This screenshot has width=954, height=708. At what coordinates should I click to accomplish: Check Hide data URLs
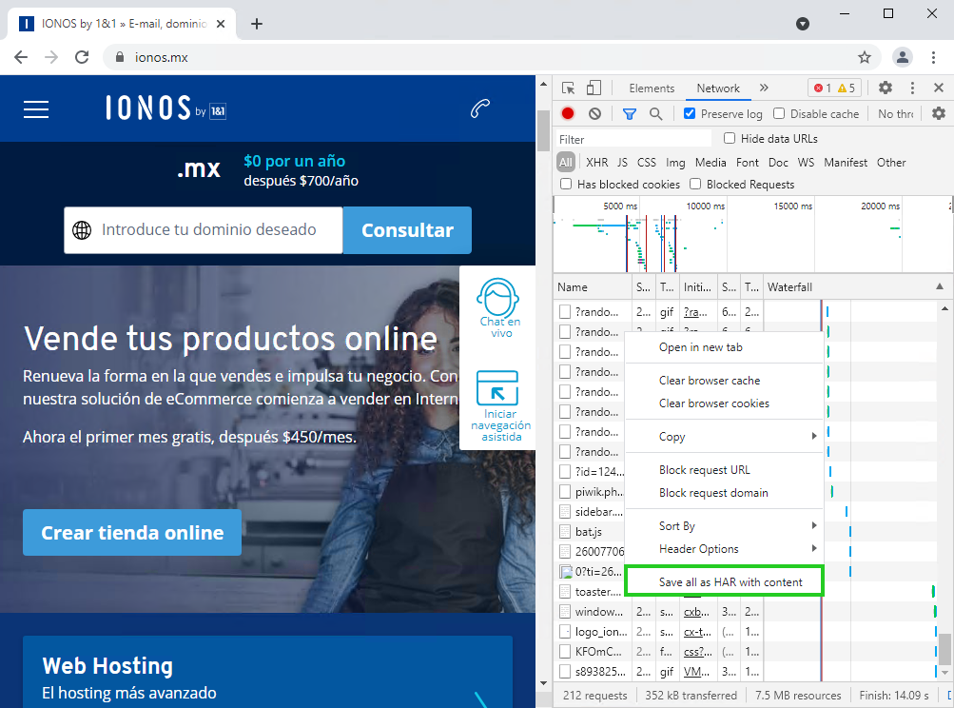[x=730, y=138]
